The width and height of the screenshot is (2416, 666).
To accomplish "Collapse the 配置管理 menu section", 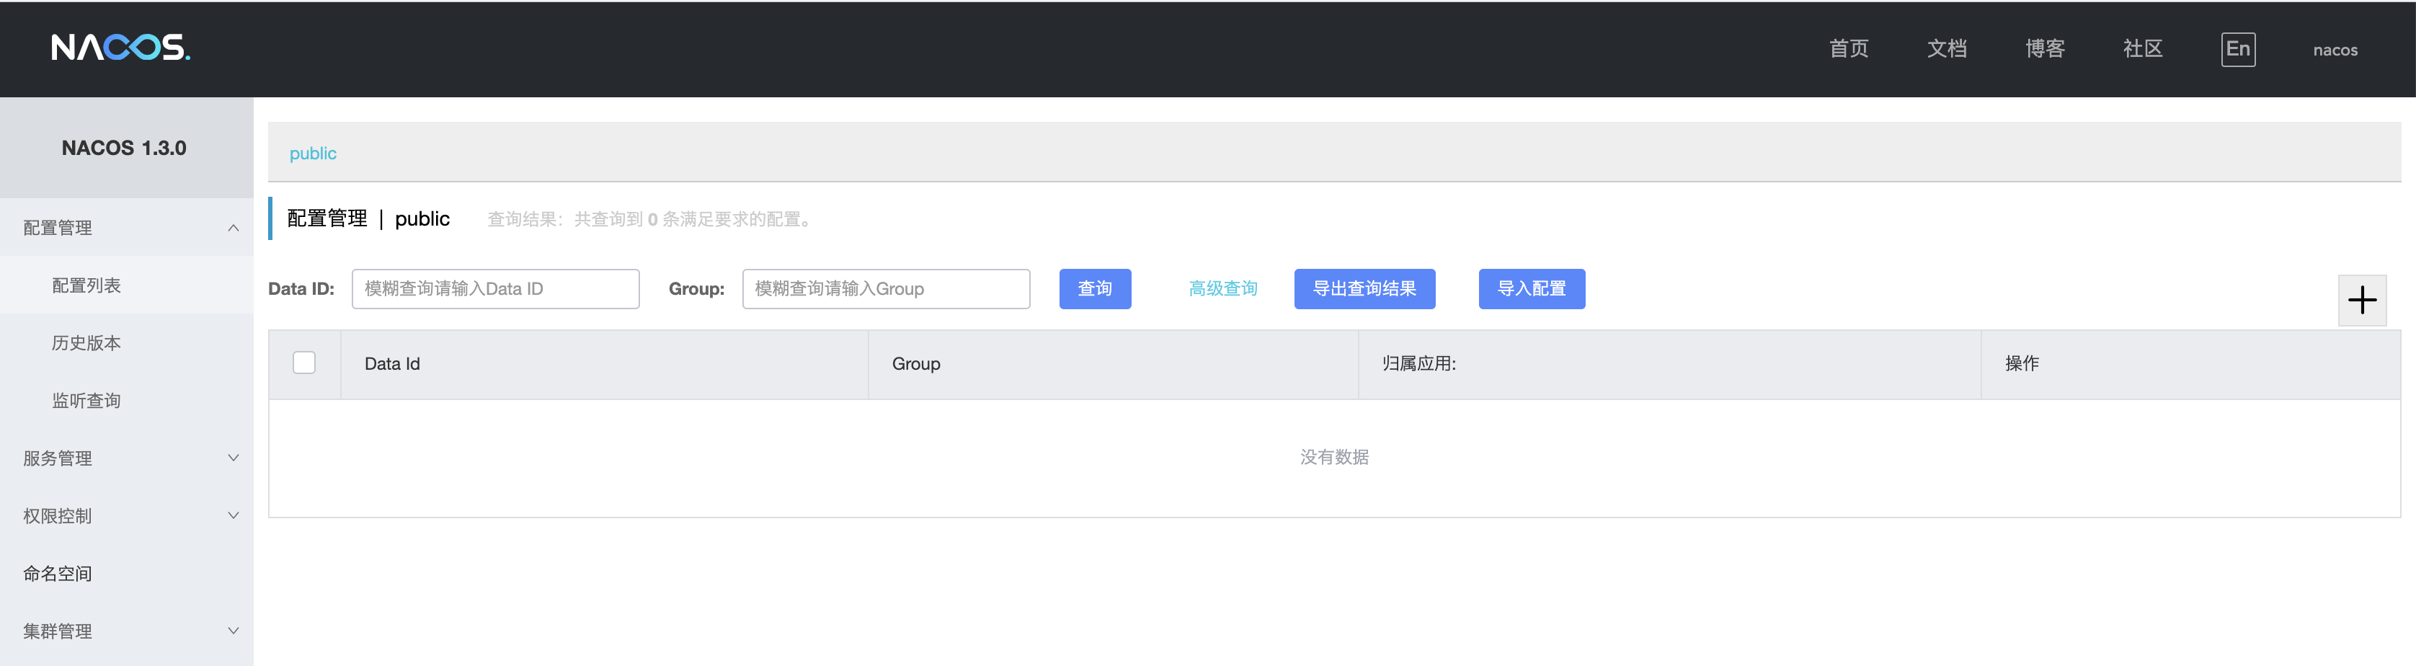I will (127, 228).
